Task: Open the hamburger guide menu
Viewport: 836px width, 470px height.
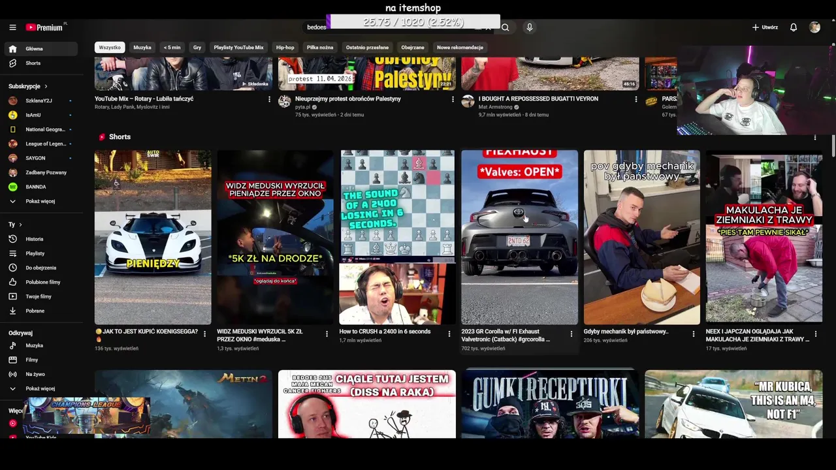Action: (12, 27)
